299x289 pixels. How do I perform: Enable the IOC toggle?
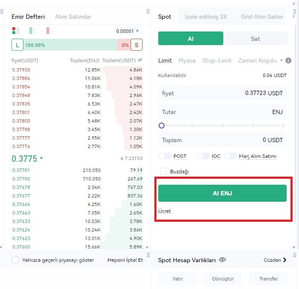click(203, 156)
